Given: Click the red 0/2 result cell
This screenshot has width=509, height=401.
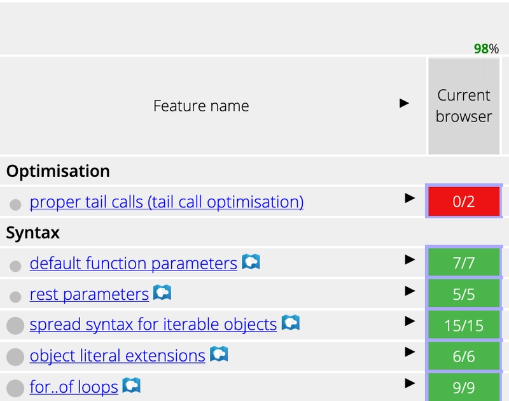Looking at the screenshot, I should click(x=464, y=202).
